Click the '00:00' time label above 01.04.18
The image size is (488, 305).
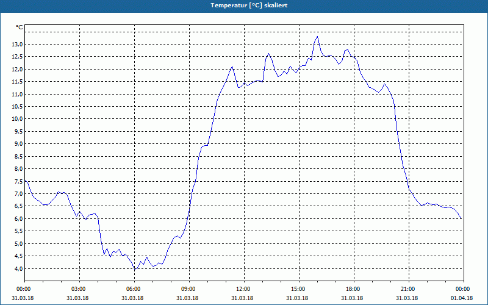pos(462,289)
